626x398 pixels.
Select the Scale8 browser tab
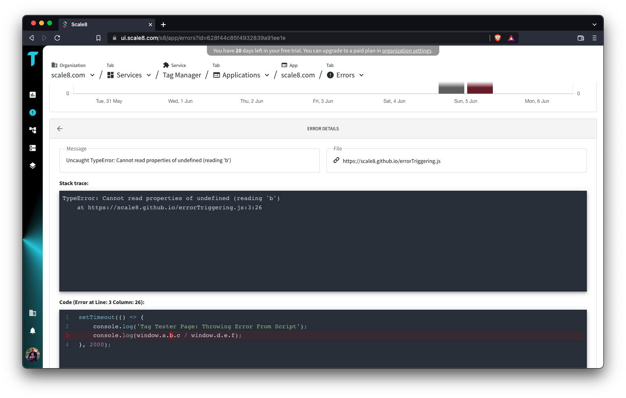pos(107,25)
